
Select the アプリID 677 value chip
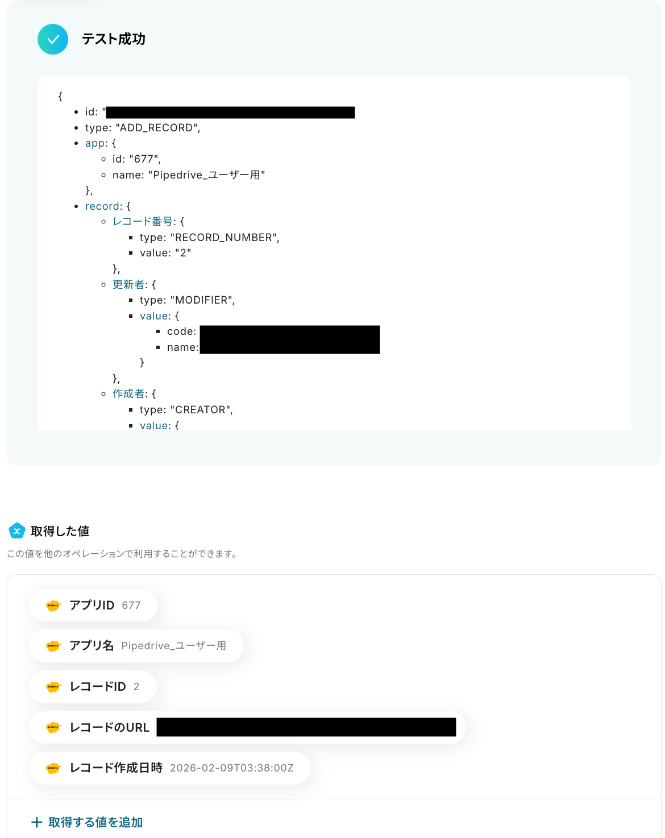point(93,605)
